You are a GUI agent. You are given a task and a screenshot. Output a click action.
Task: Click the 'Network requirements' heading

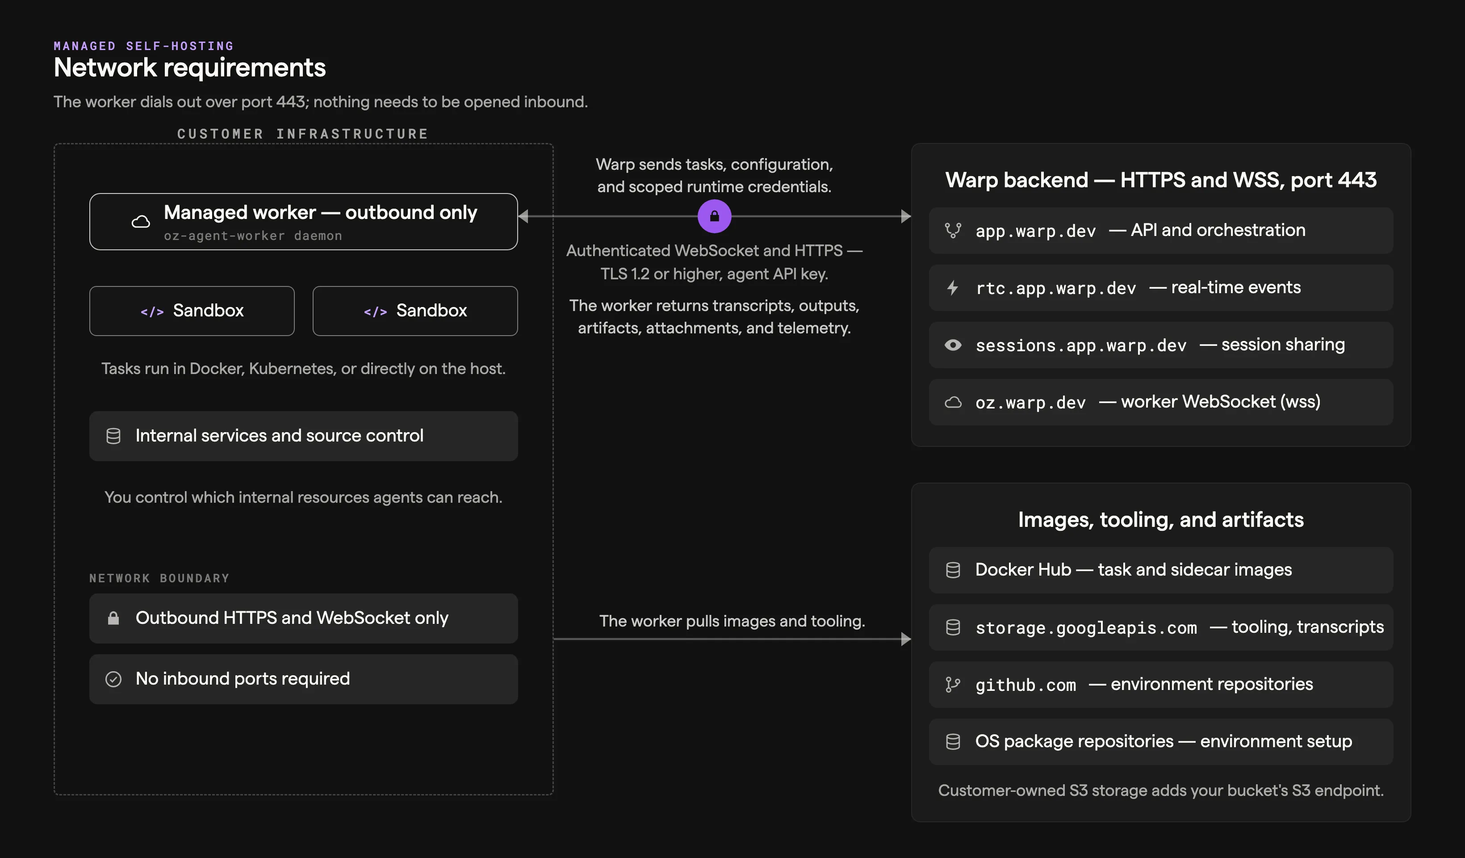[189, 67]
